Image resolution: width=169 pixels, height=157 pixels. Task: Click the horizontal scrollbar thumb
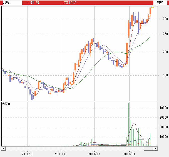[x=148, y=148]
